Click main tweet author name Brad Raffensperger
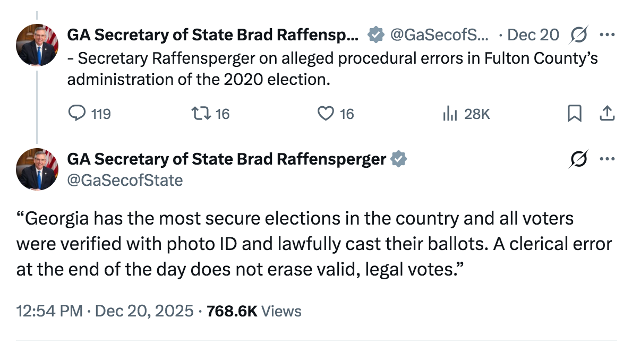The height and width of the screenshot is (343, 632). click(x=227, y=159)
